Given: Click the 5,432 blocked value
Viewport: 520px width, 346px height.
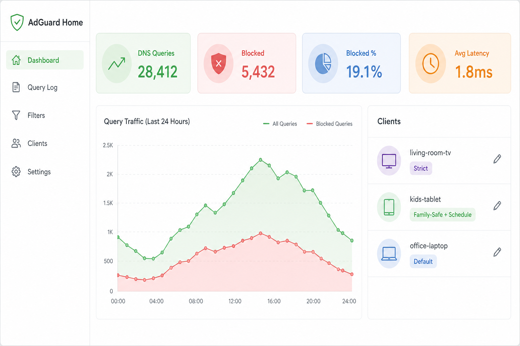Looking at the screenshot, I should 258,72.
